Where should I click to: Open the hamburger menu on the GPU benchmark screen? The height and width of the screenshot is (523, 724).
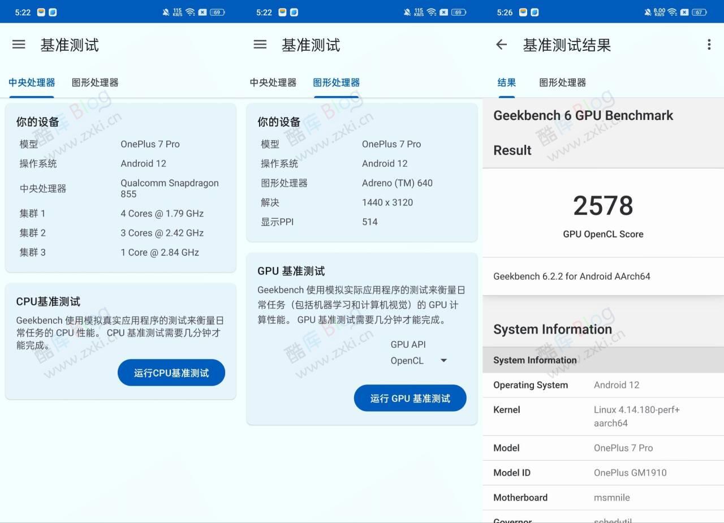coord(260,44)
